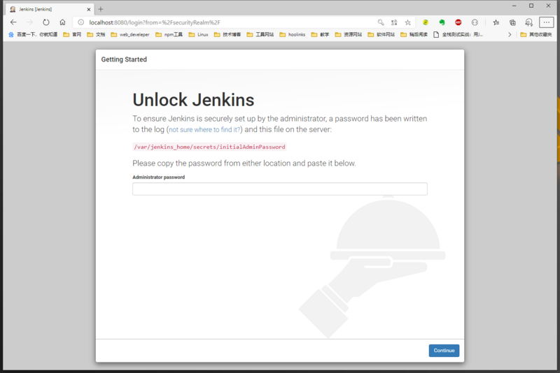Open the gray round extension icon
560x373 pixels.
475,22
